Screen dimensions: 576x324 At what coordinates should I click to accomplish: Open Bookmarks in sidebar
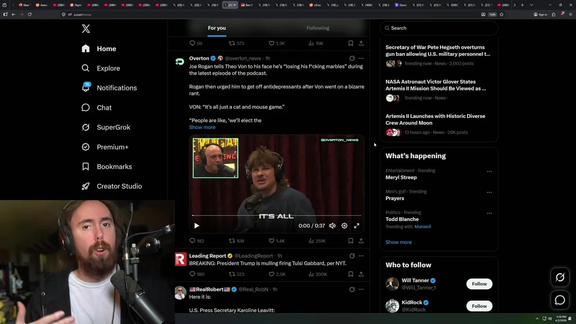tap(107, 166)
